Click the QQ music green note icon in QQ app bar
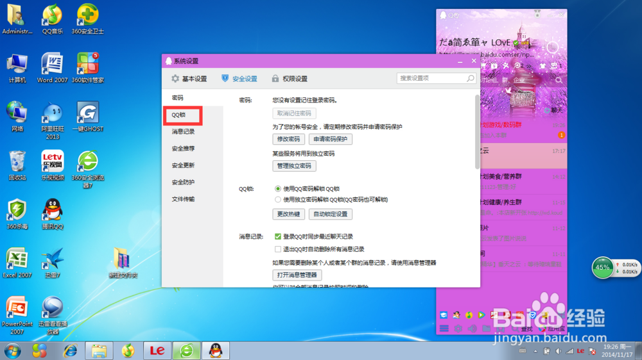 tap(469, 315)
